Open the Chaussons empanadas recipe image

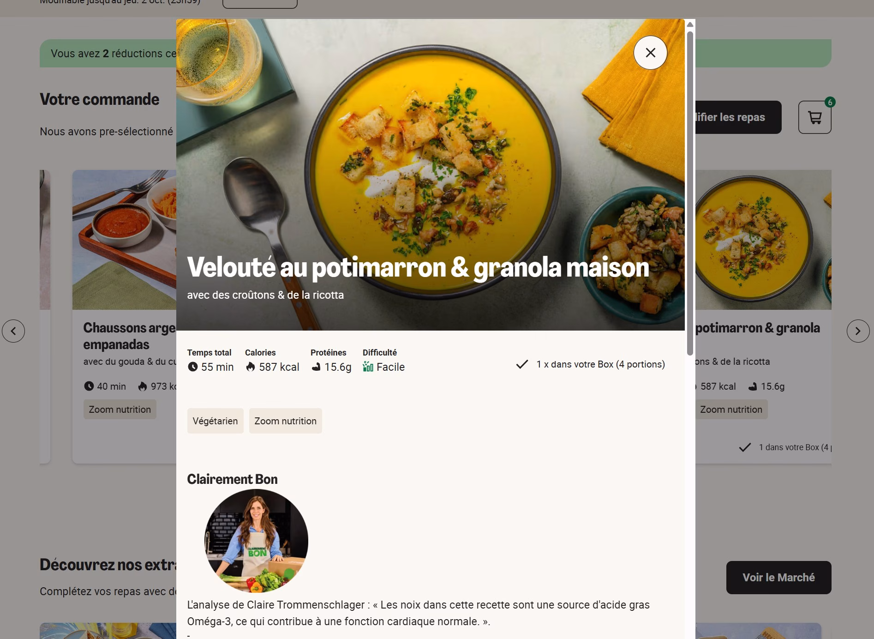pyautogui.click(x=125, y=240)
